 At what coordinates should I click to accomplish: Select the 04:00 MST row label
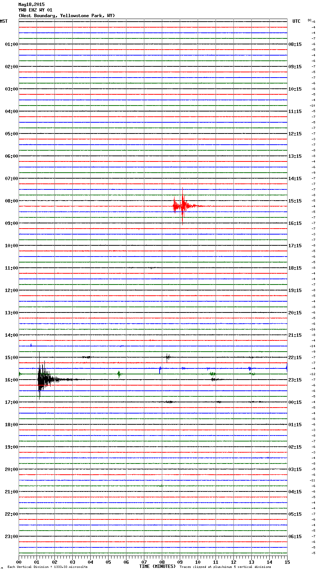click(11, 111)
